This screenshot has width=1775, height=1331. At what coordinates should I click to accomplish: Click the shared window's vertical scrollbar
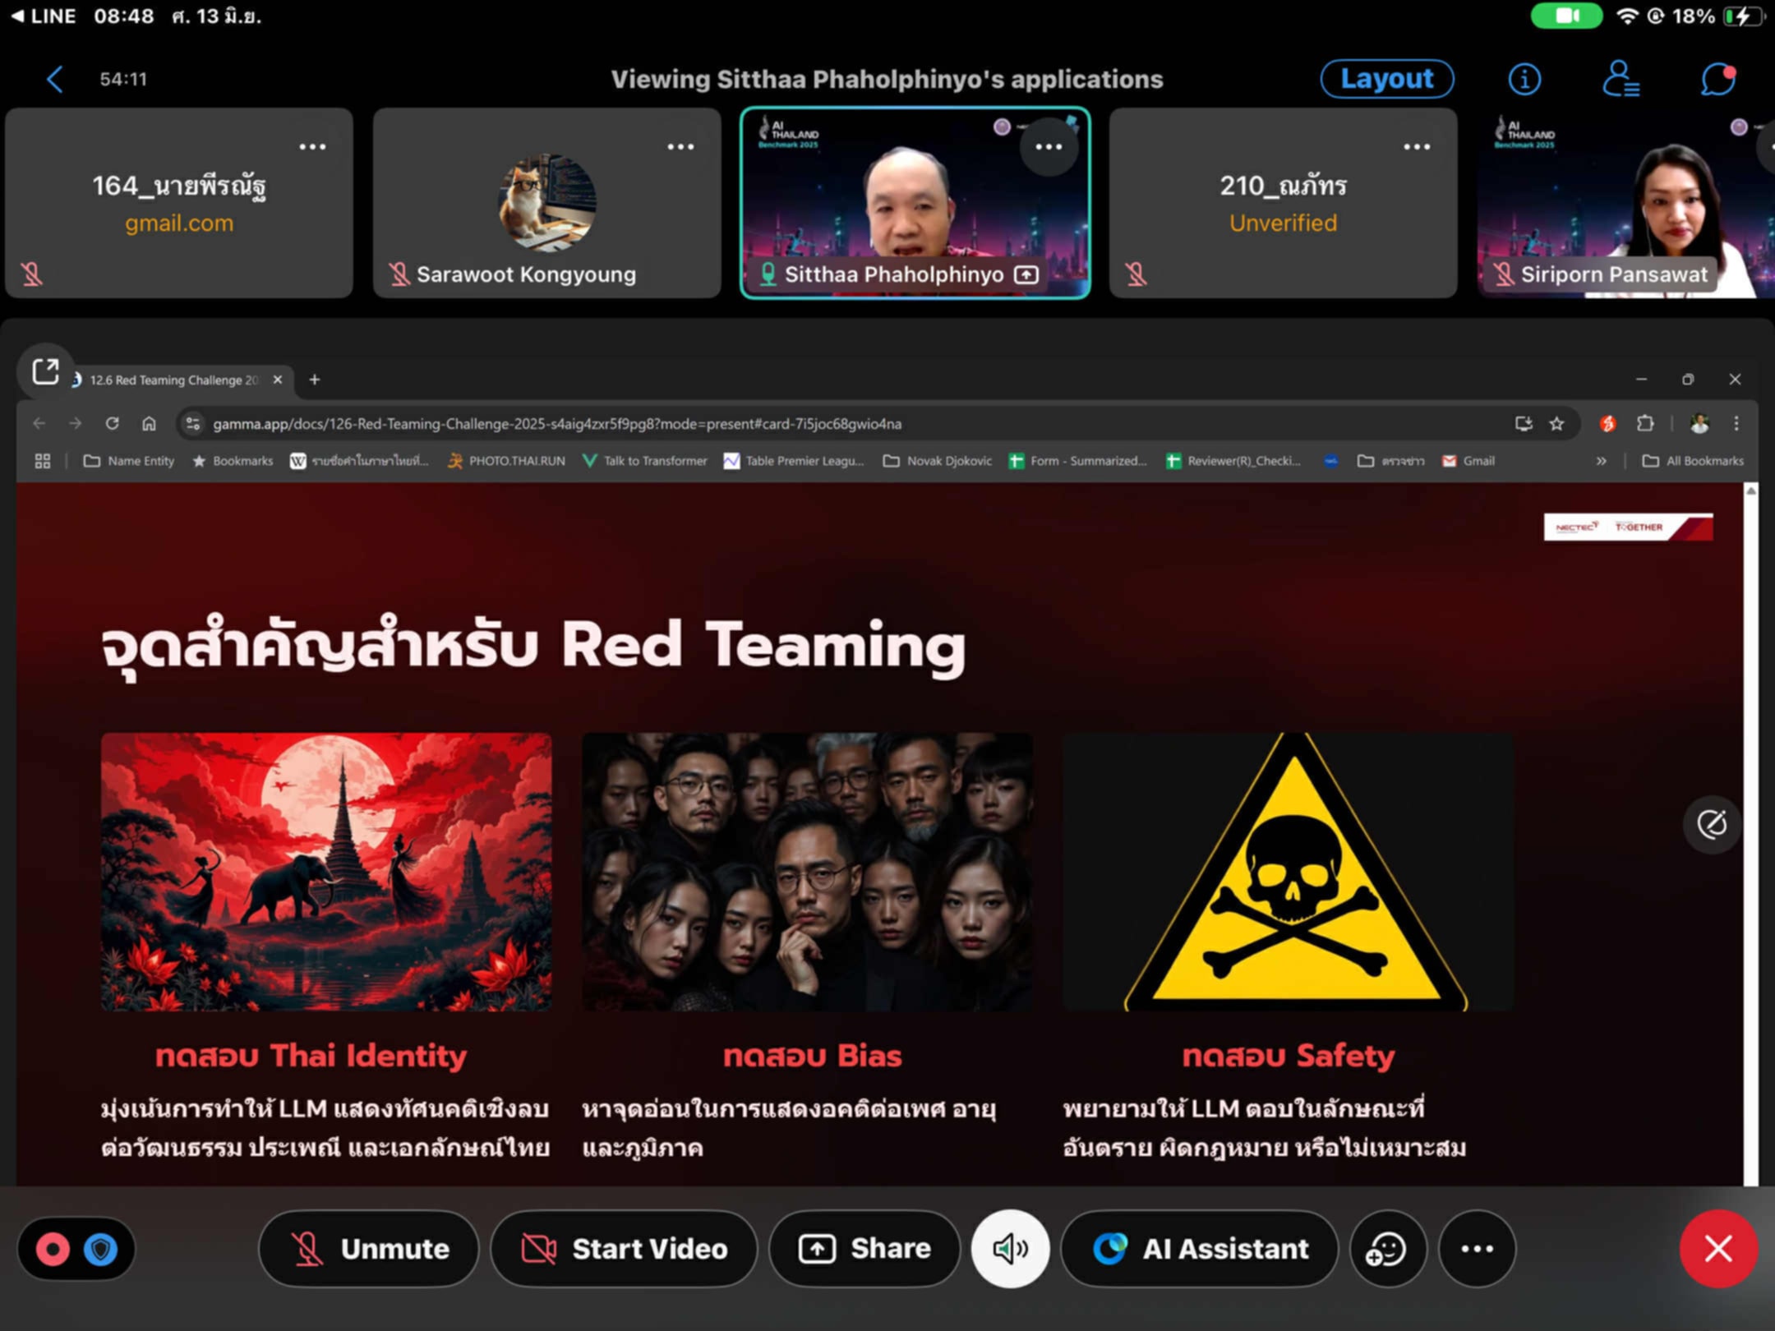[1750, 830]
